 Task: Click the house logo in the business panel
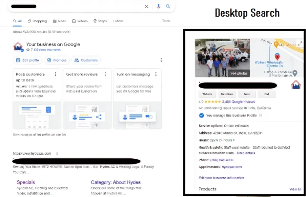click(296, 85)
